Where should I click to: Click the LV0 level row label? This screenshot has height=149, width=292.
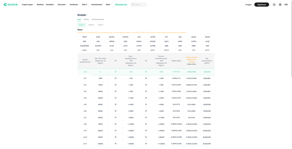pyautogui.click(x=85, y=72)
